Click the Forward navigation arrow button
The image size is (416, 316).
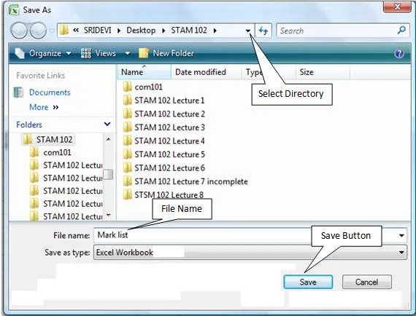38,31
